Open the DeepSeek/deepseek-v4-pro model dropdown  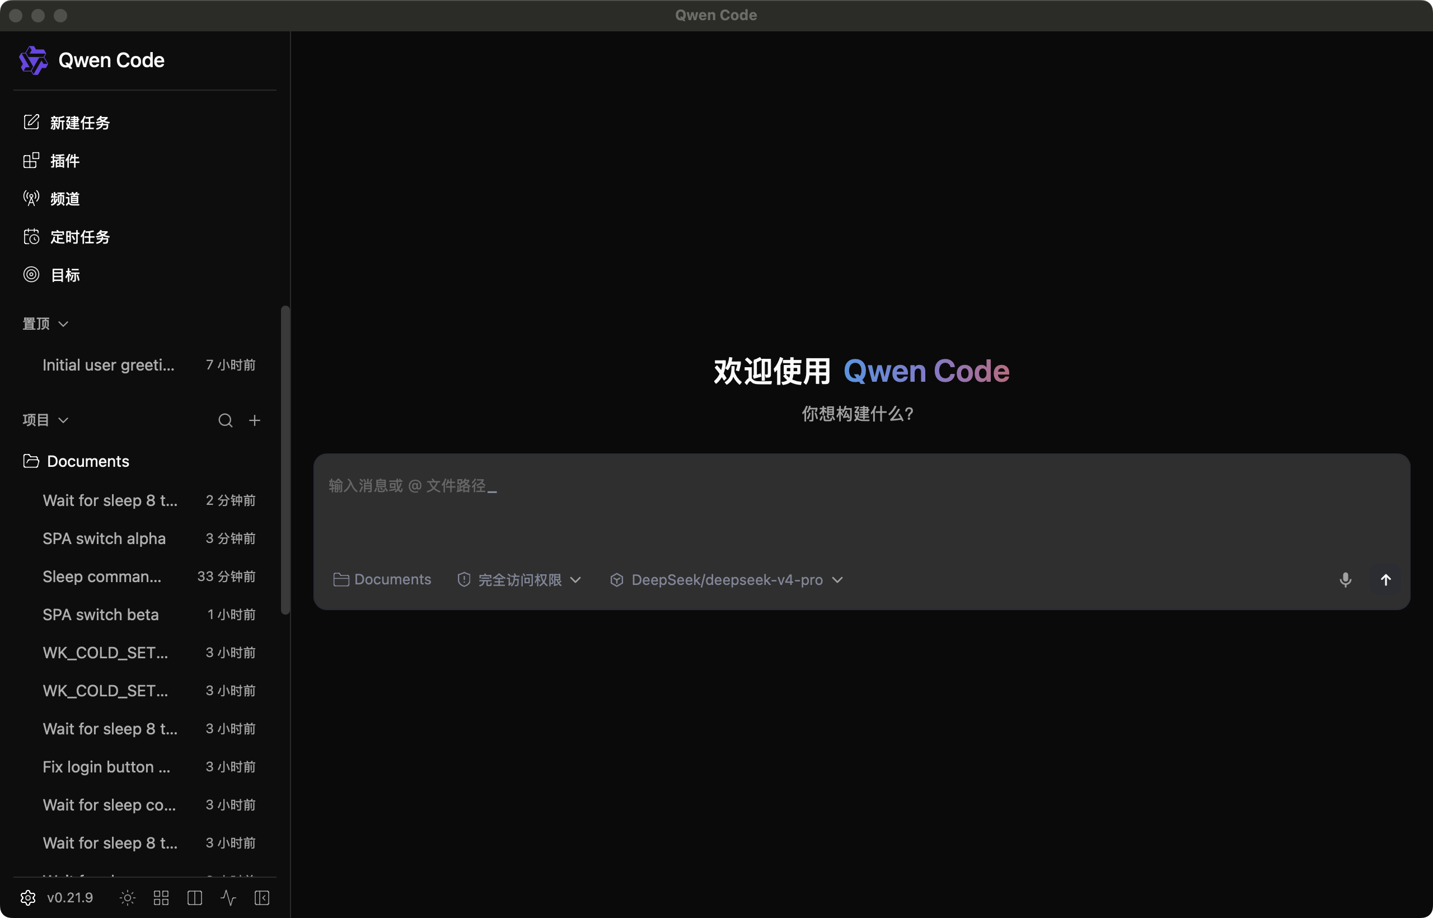(x=727, y=579)
